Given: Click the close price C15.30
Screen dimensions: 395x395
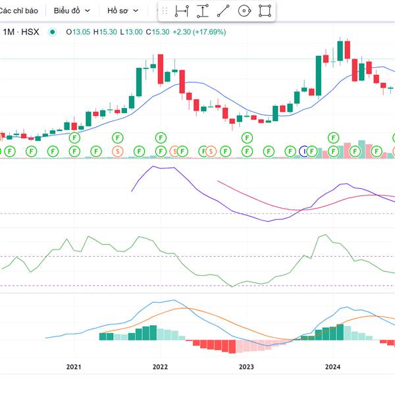Looking at the screenshot, I should point(157,32).
